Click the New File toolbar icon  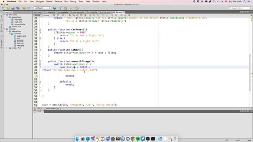[4, 8]
